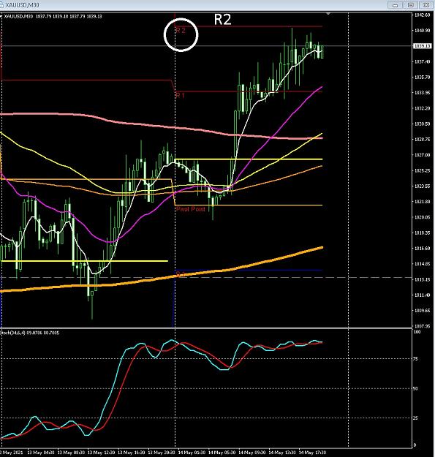This screenshot has height=457, width=435.
Task: Click the 13 May 04:30 time label
Action: pos(40,453)
